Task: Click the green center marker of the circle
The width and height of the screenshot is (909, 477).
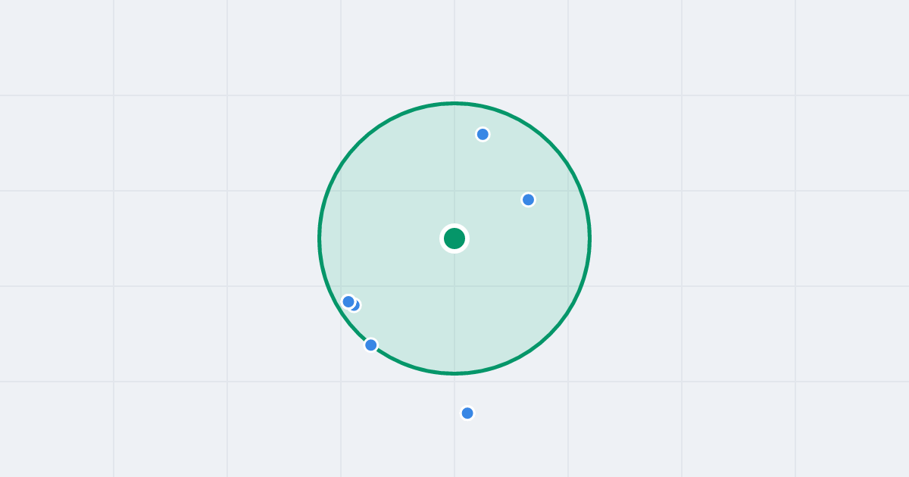Action: [x=454, y=238]
